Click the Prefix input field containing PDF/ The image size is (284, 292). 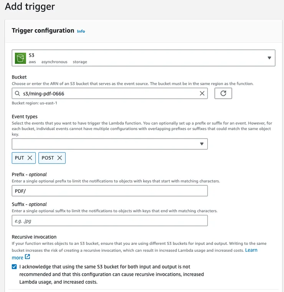point(109,191)
